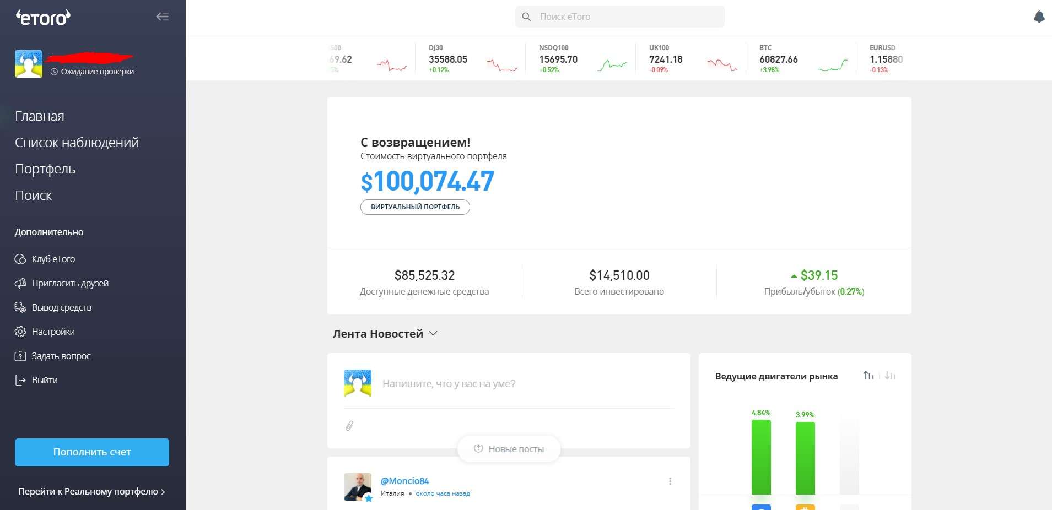Sort market movers by top losers
This screenshot has height=510, width=1052.
[x=890, y=376]
